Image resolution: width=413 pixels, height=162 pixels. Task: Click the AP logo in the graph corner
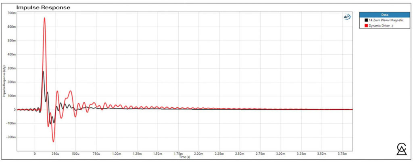pos(346,17)
